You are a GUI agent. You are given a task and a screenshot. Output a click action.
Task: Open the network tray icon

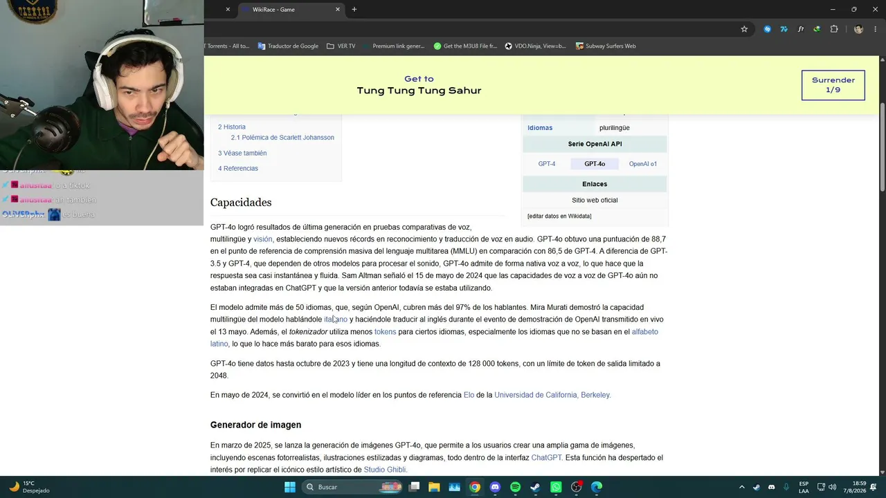tap(820, 487)
